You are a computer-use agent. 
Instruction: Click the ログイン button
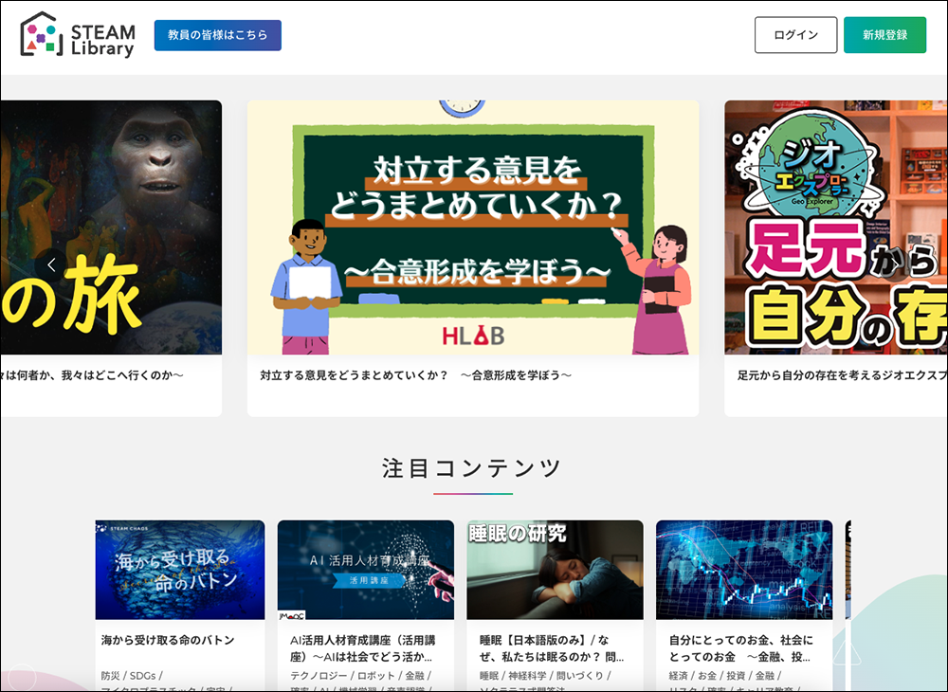[795, 35]
